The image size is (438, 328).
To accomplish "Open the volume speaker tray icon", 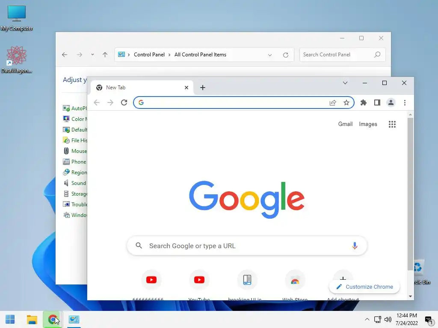I will [388, 319].
